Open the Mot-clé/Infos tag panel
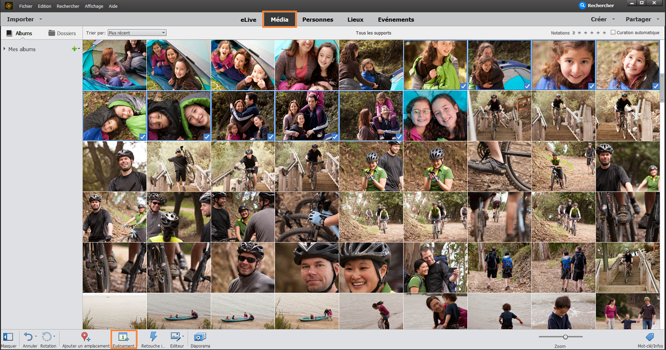This screenshot has height=350, width=666. click(650, 337)
